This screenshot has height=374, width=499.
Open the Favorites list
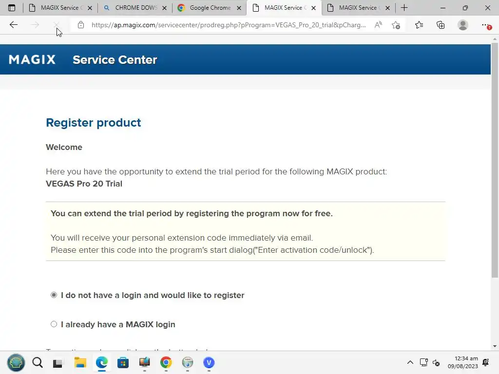tap(419, 25)
